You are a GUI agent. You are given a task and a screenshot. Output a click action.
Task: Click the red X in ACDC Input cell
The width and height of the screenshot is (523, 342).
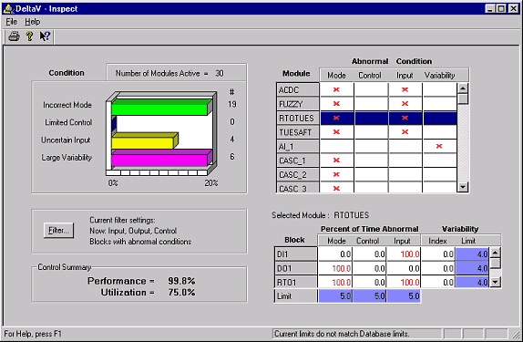(x=405, y=89)
